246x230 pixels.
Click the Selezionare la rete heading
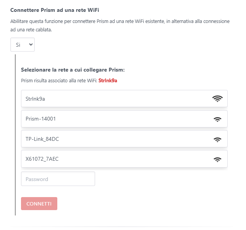[73, 70]
